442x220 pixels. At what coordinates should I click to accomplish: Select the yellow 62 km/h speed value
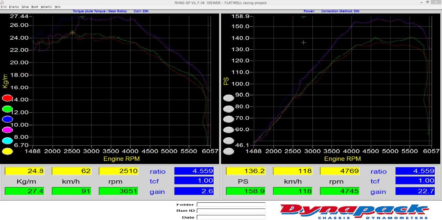tap(71, 171)
